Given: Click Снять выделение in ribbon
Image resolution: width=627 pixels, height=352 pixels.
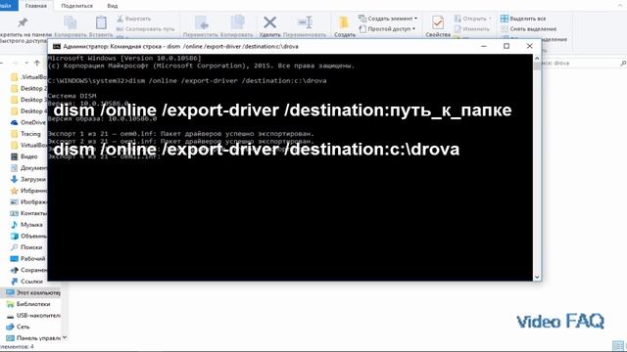Looking at the screenshot, I should coord(529,28).
